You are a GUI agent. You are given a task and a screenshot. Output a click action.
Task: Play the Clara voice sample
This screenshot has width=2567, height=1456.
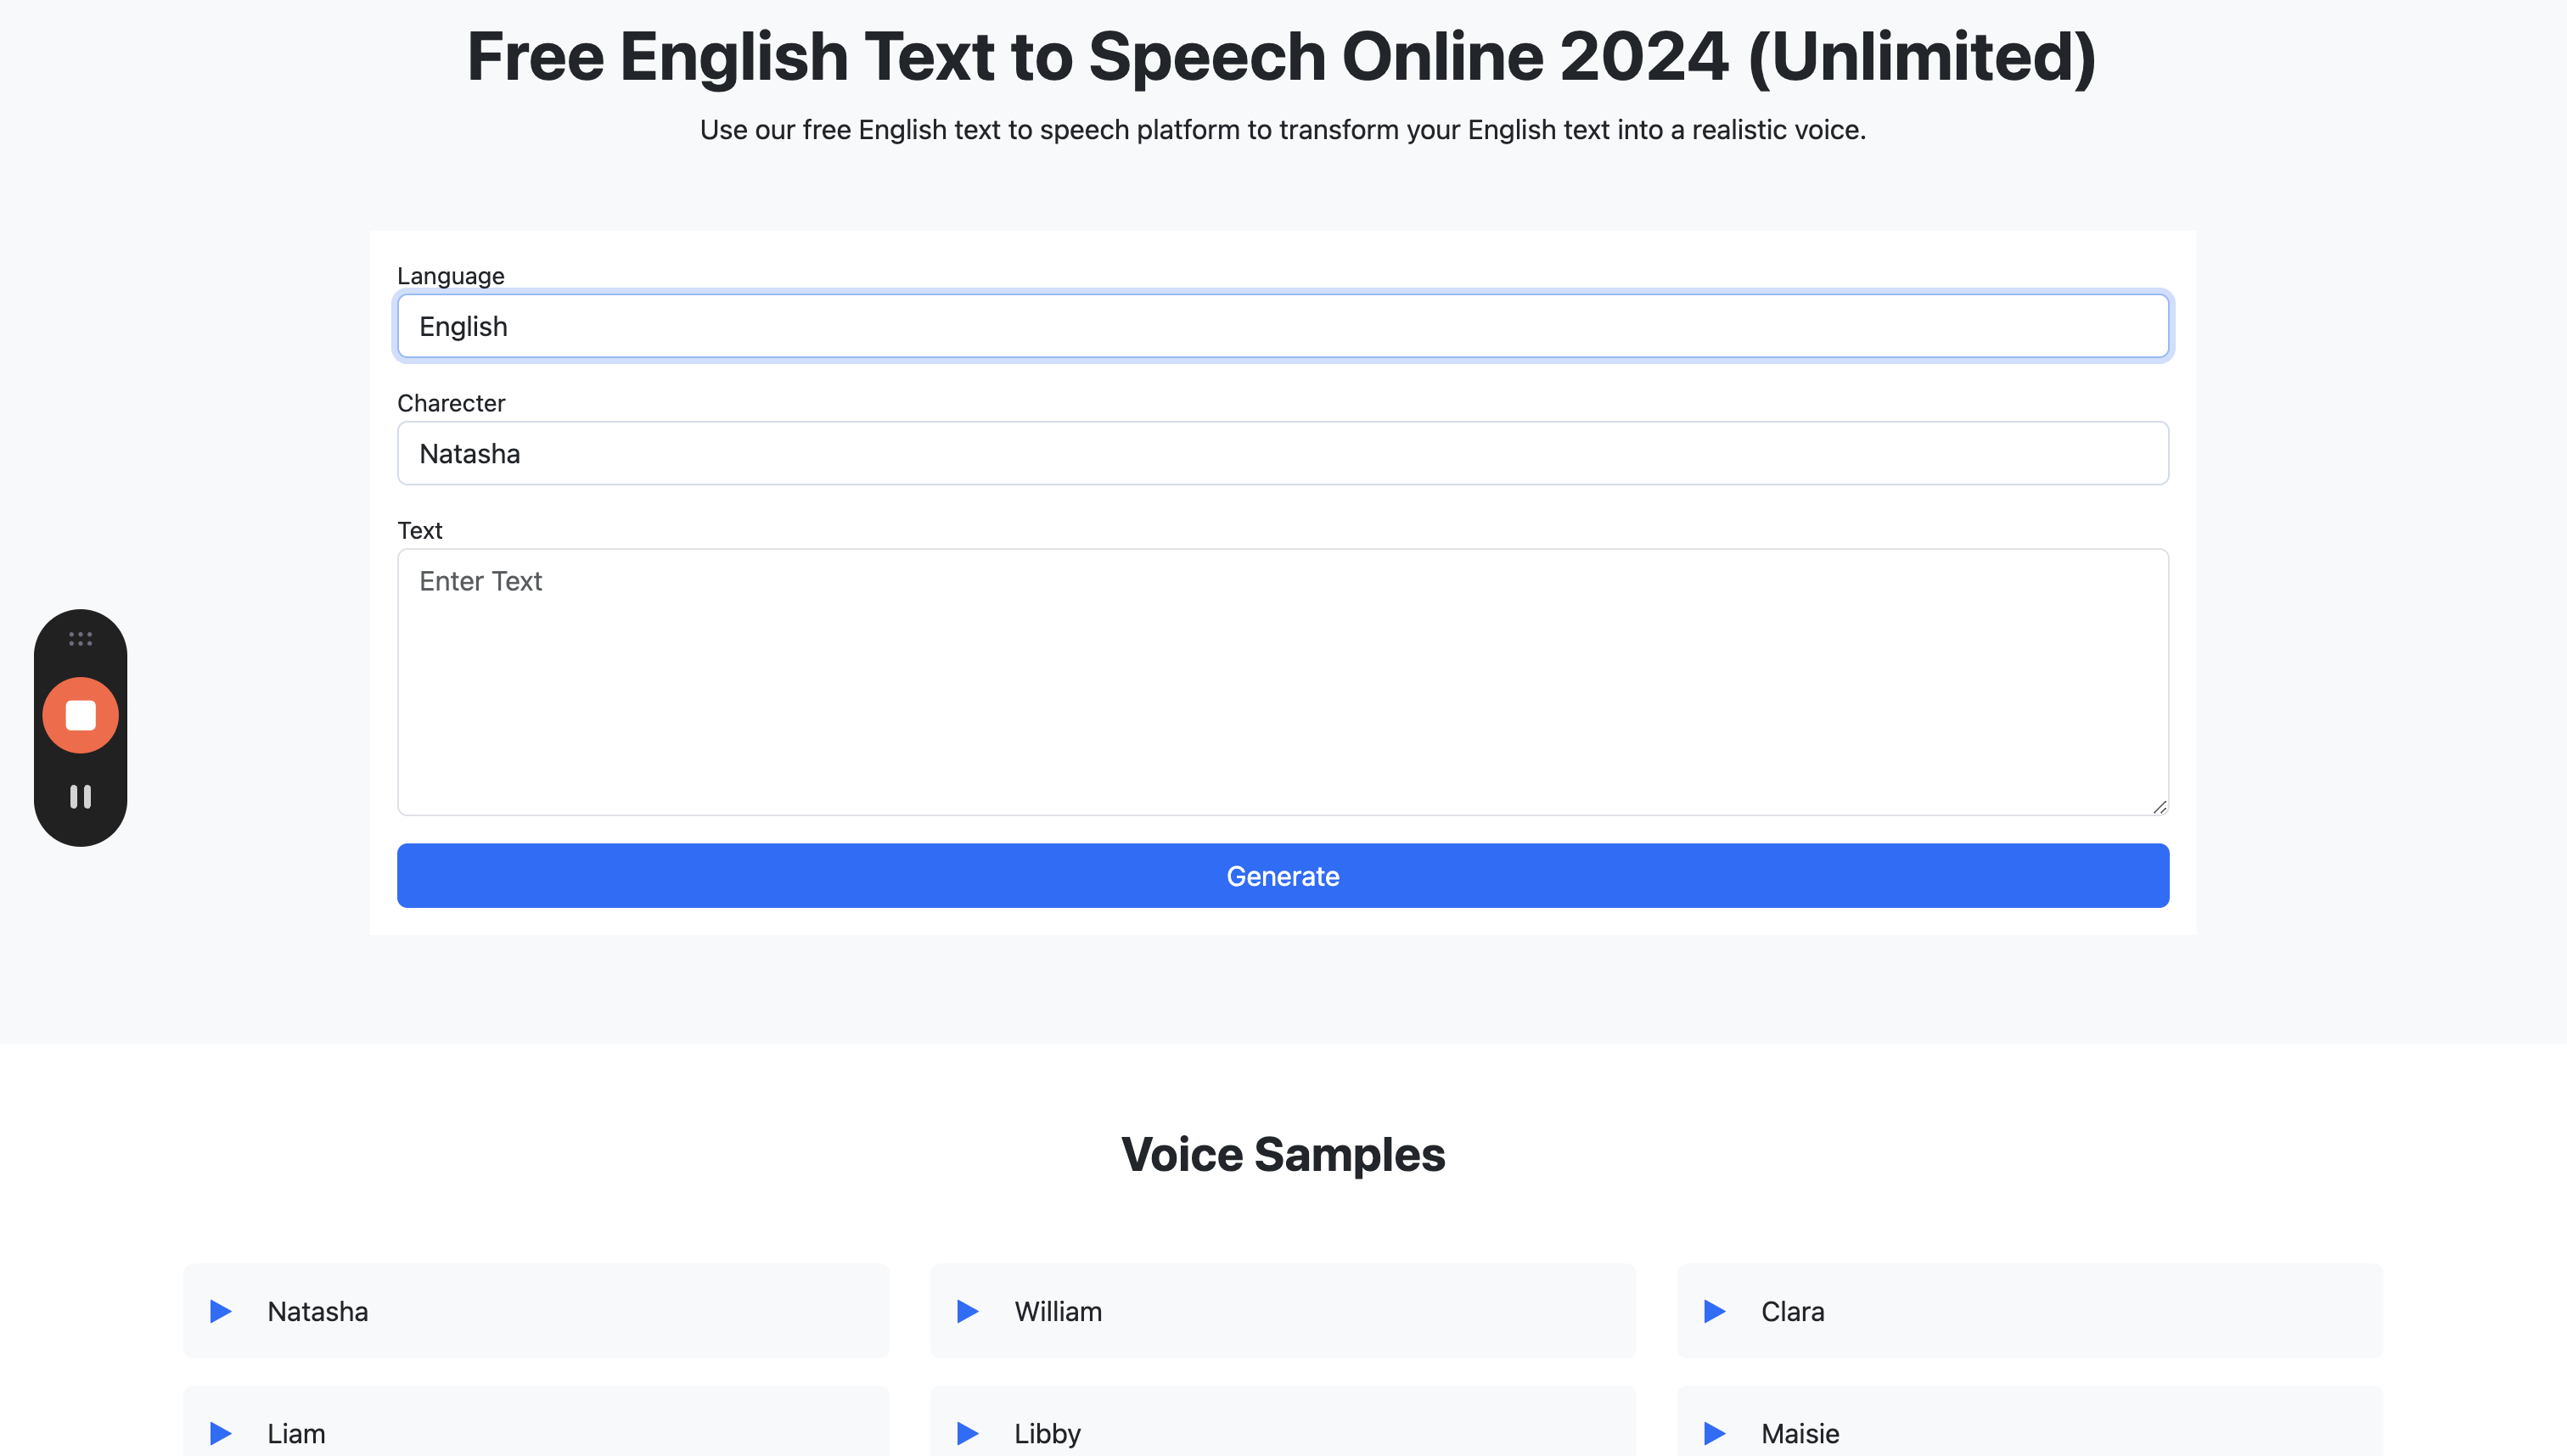1715,1311
